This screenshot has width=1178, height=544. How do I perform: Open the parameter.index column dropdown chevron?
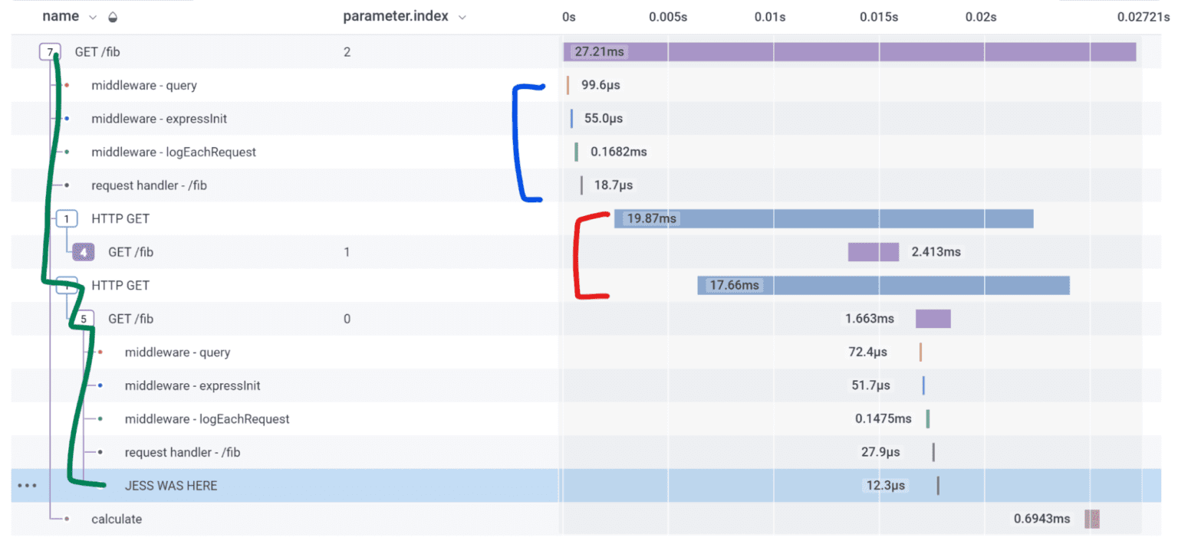pyautogui.click(x=462, y=17)
